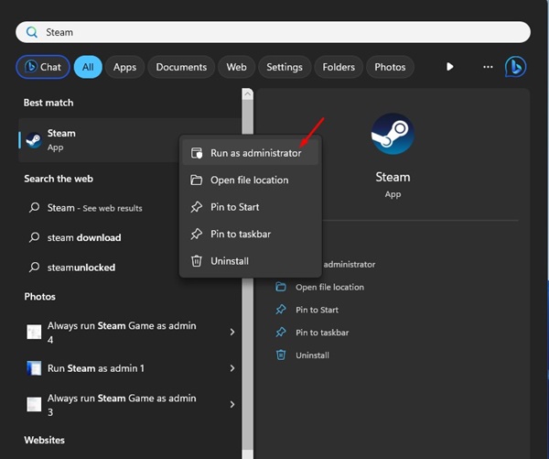549x459 pixels.
Task: Click trash icon beside context menu Uninstall
Action: pos(197,261)
